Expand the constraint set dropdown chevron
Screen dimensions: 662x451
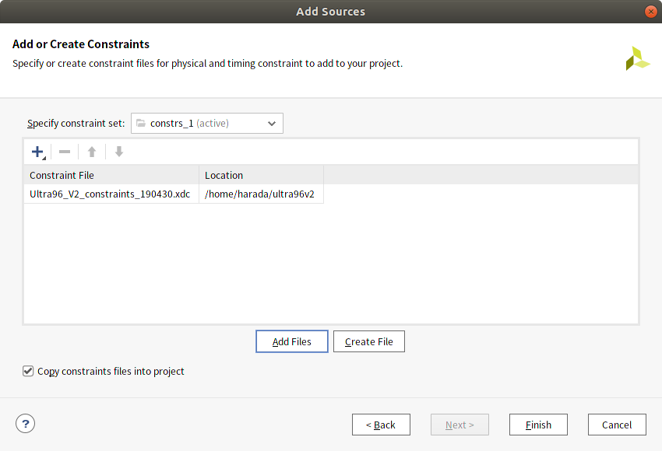coord(272,124)
